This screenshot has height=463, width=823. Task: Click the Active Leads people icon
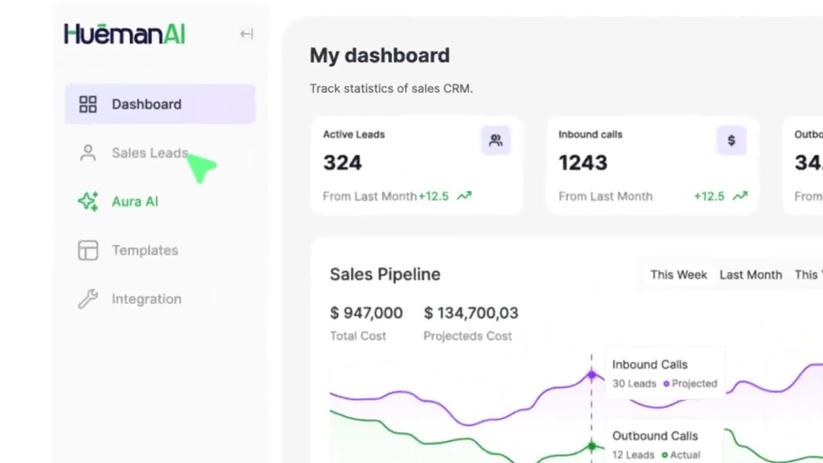click(x=495, y=140)
